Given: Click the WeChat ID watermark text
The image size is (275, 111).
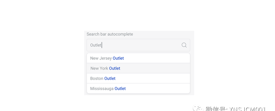Looking at the screenshot, I should pyautogui.click(x=236, y=109).
